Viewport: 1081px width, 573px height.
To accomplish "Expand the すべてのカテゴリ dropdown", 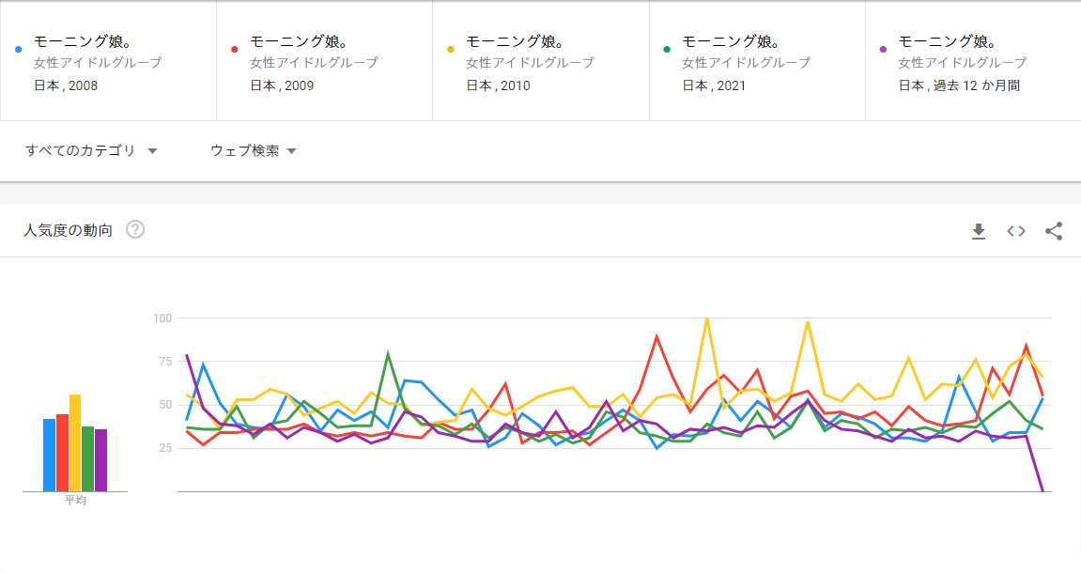I will 91,150.
